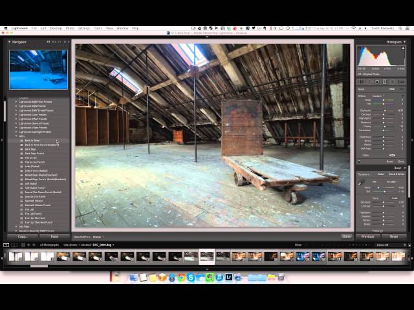The height and width of the screenshot is (310, 414).
Task: Go forward using the filmstrip right arrow
Action: point(34,245)
